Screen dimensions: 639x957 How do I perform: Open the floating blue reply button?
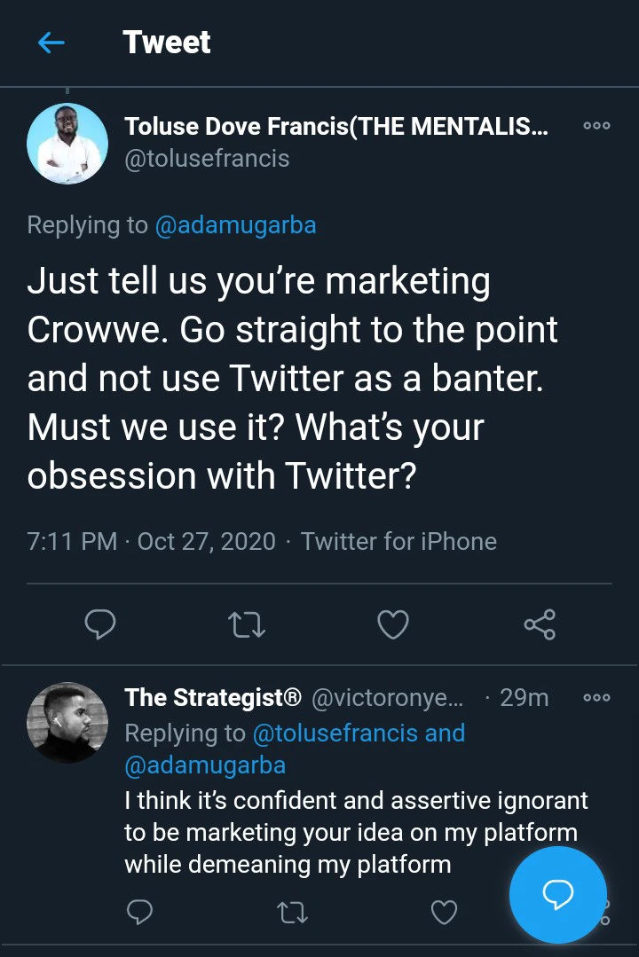tap(557, 895)
